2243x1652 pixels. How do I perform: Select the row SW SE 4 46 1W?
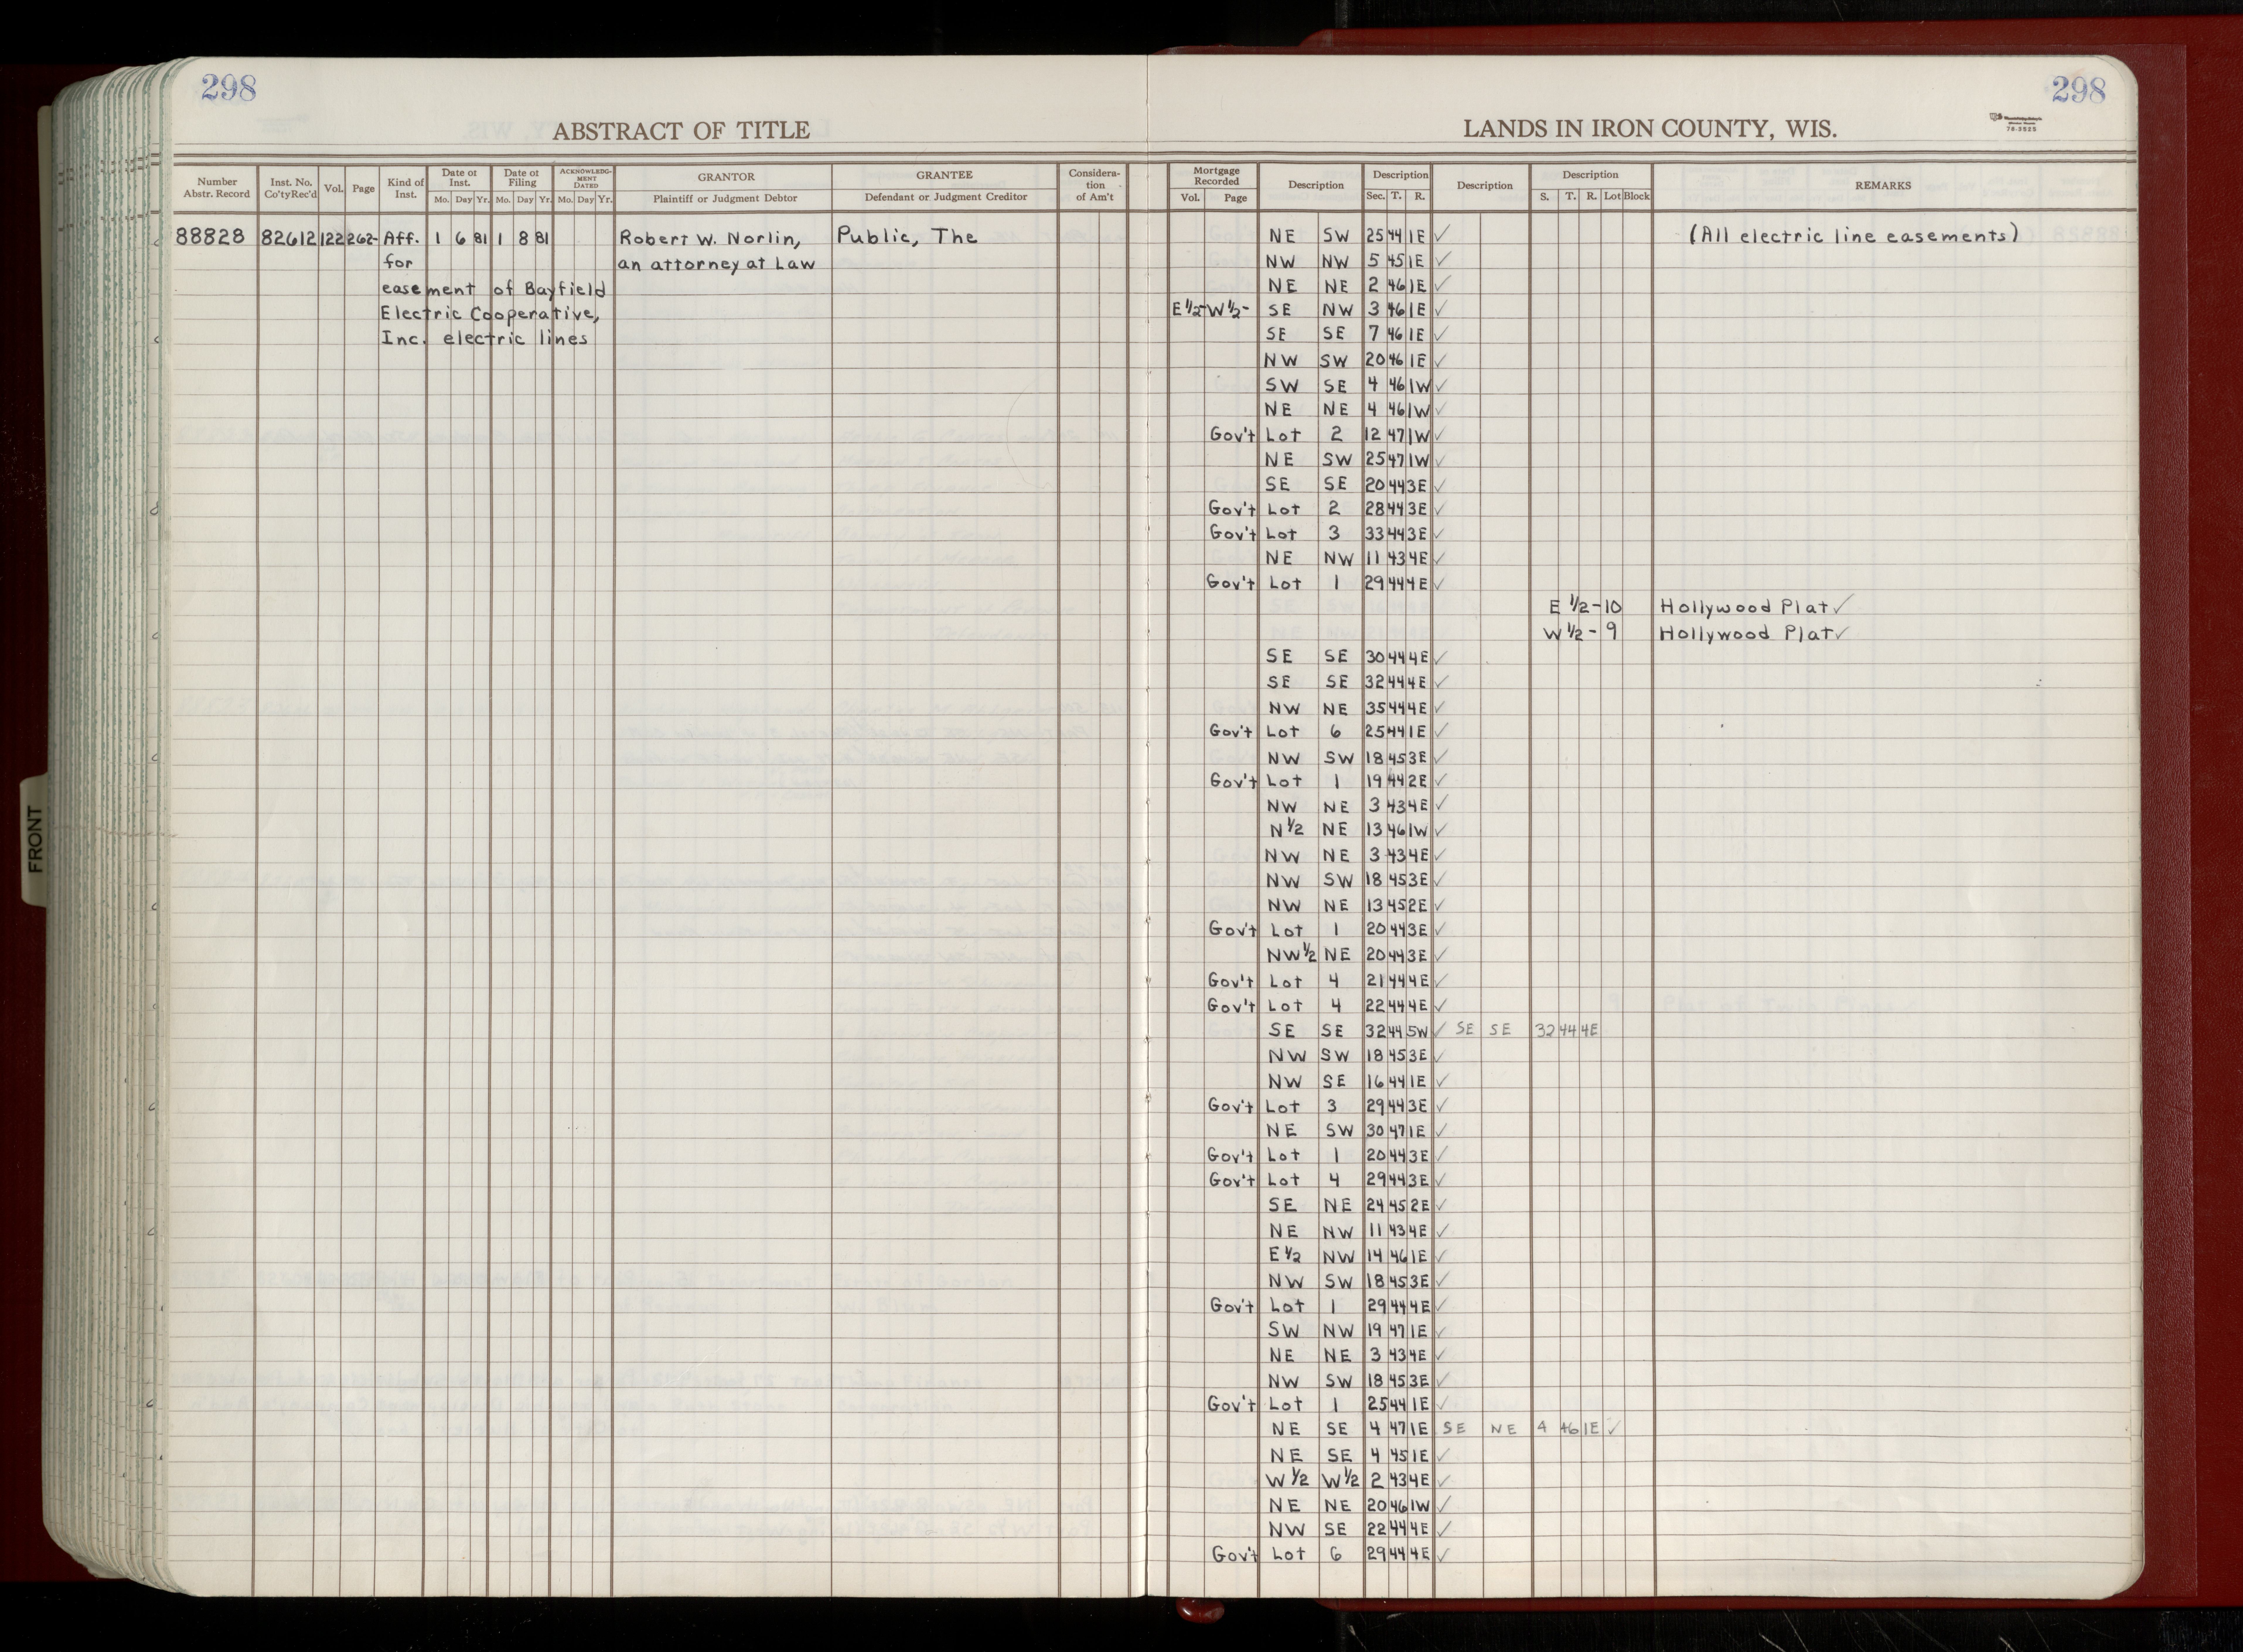pos(1356,385)
